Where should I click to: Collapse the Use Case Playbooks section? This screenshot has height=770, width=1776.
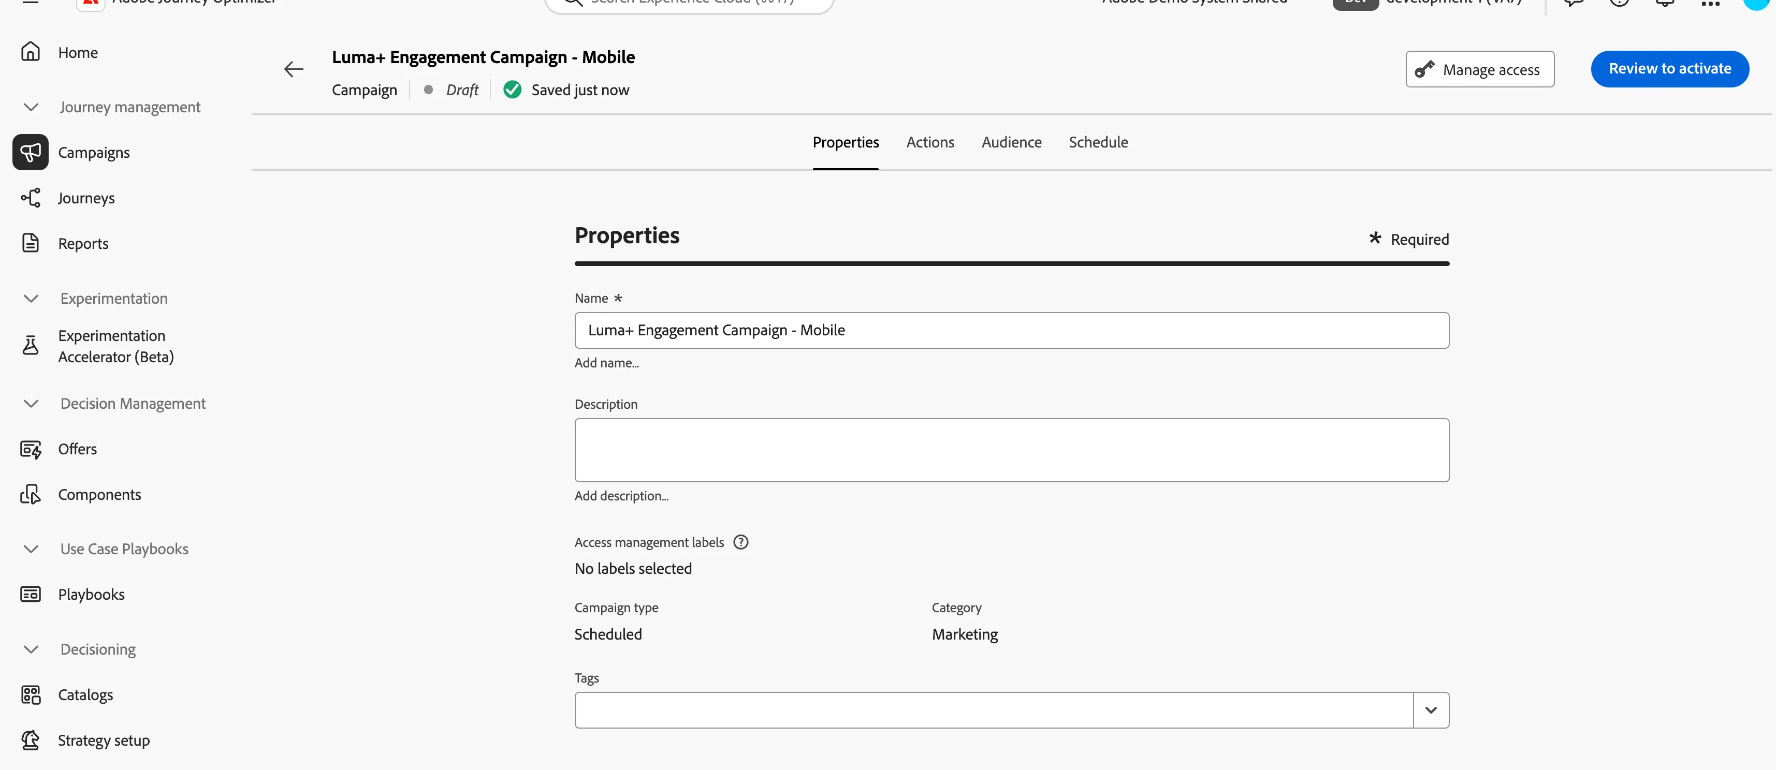pos(31,549)
